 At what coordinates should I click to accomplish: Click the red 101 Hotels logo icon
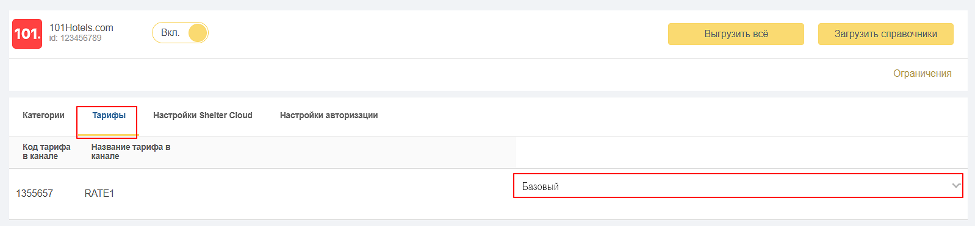click(x=27, y=34)
